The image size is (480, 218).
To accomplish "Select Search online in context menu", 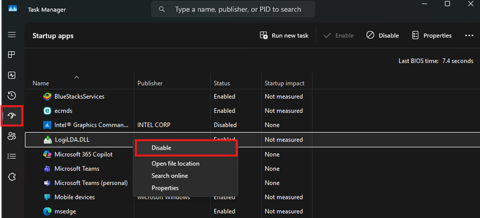I will 170,176.
